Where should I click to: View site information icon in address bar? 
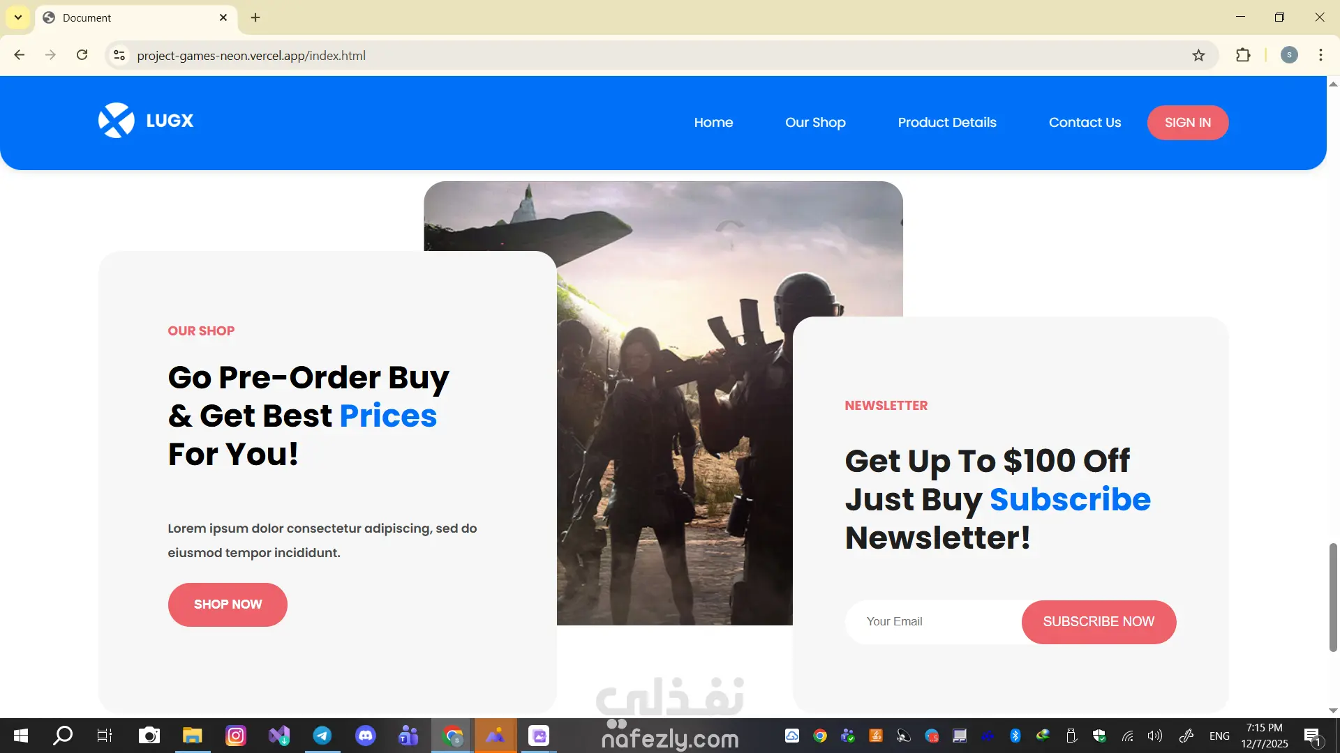click(x=119, y=56)
